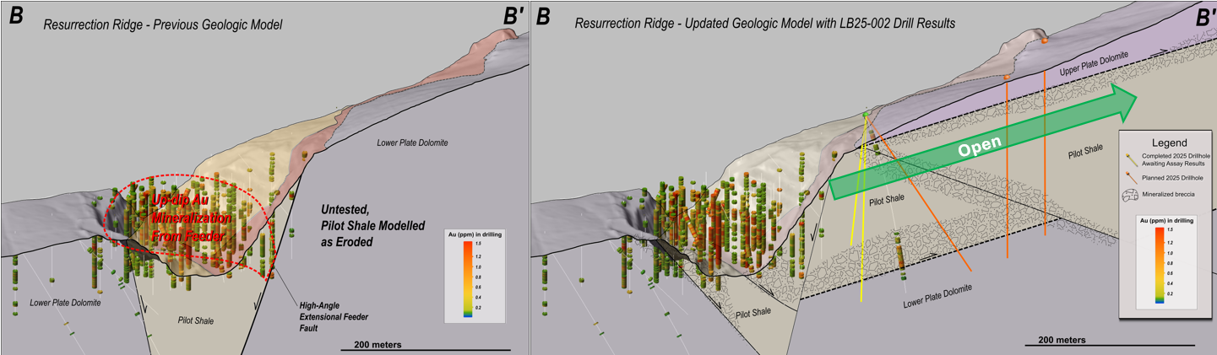Click the B label of the previous model
The image size is (1217, 355).
[x=15, y=16]
